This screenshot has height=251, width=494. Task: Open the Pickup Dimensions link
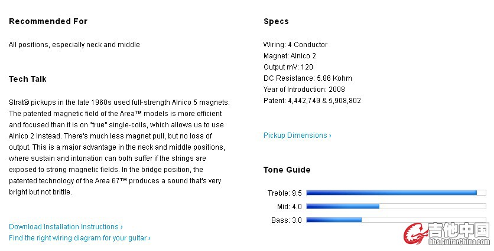coord(297,136)
